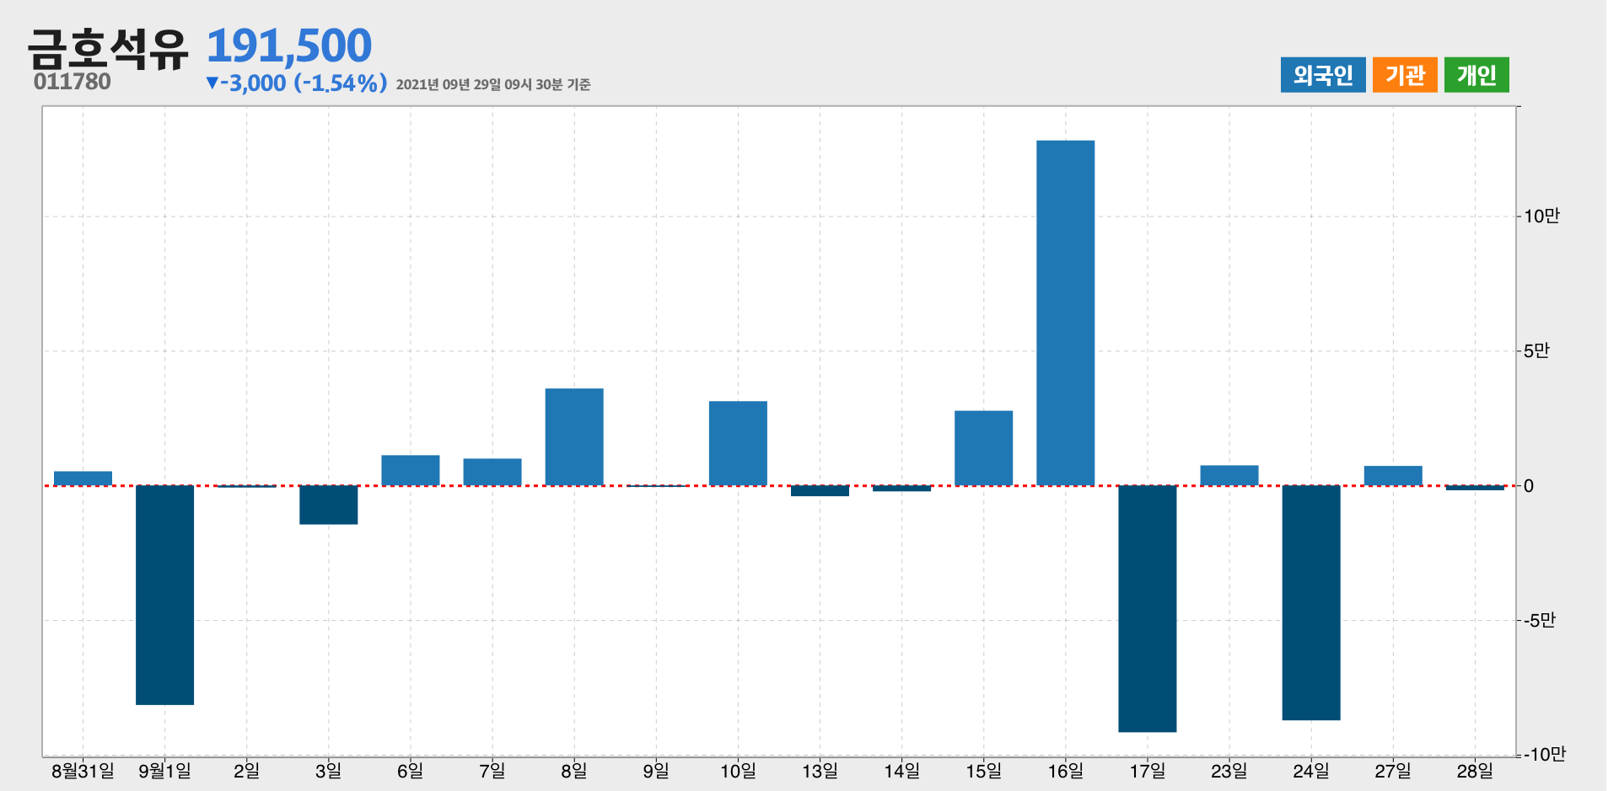Screen dimensions: 1619x791
Task: Click the tallest bar for 16일
Action: point(1065,313)
